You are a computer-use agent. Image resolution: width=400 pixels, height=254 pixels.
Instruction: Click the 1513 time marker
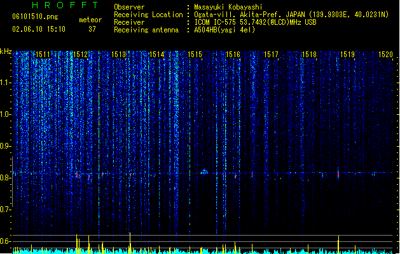tap(119, 55)
